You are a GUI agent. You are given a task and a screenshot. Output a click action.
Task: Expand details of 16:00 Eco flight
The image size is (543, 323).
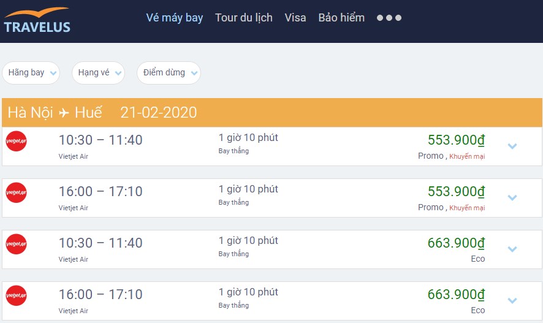click(x=512, y=300)
